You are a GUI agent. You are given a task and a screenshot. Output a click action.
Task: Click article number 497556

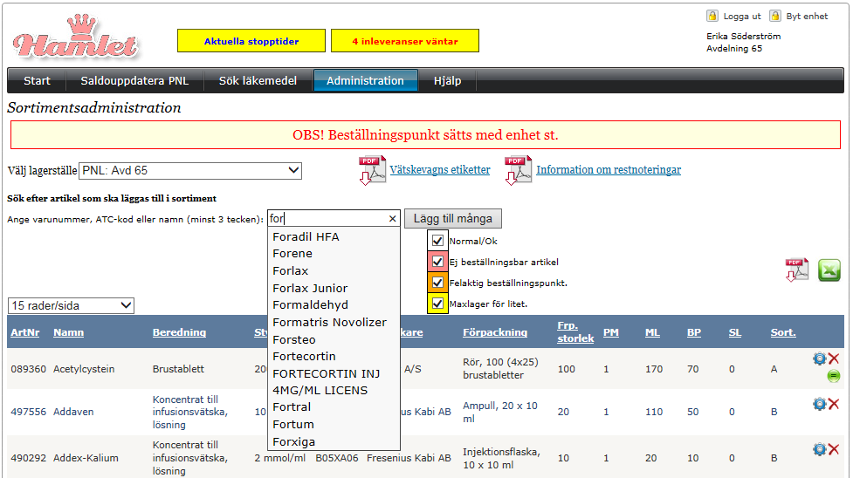pos(28,412)
